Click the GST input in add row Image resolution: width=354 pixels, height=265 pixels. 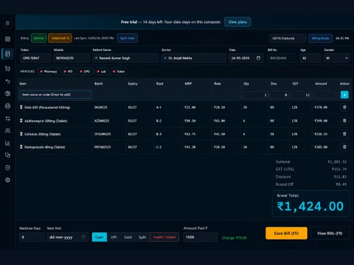301,95
